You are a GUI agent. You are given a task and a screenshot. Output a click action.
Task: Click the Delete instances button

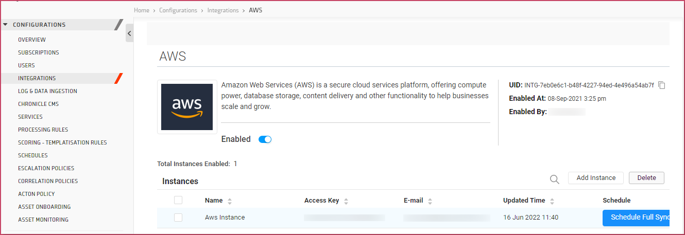[647, 178]
